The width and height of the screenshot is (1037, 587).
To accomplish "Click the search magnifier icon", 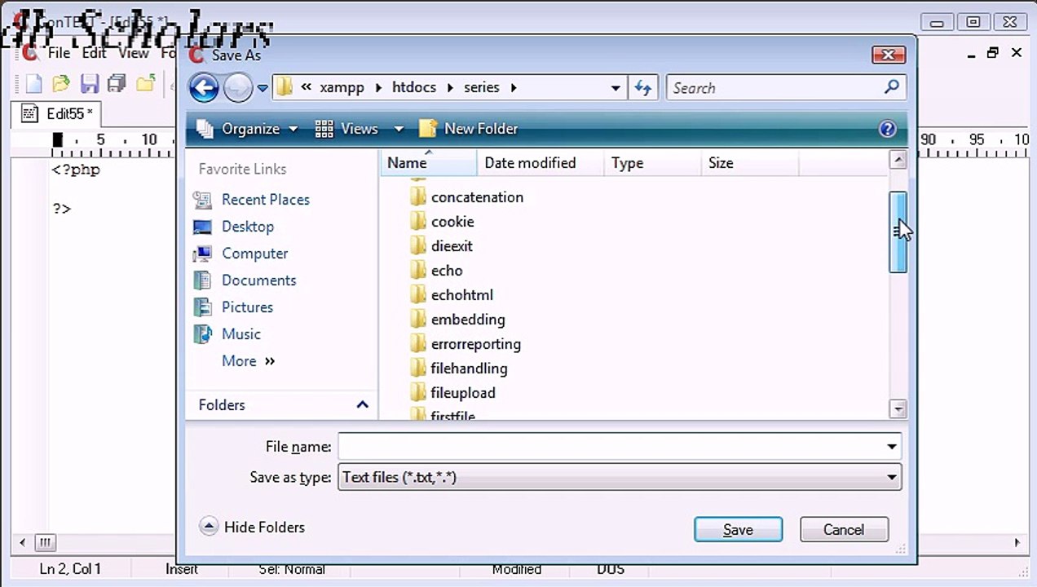I will pos(892,87).
